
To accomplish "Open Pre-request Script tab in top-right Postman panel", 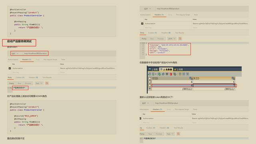I will pyautogui.click(x=183, y=15).
